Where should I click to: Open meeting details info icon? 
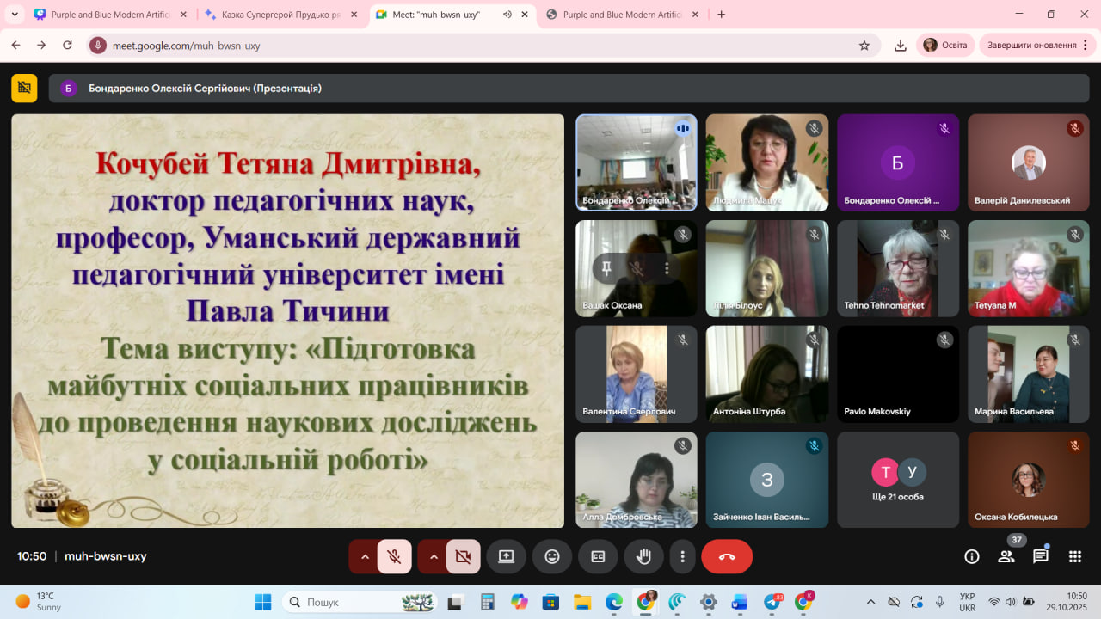972,556
